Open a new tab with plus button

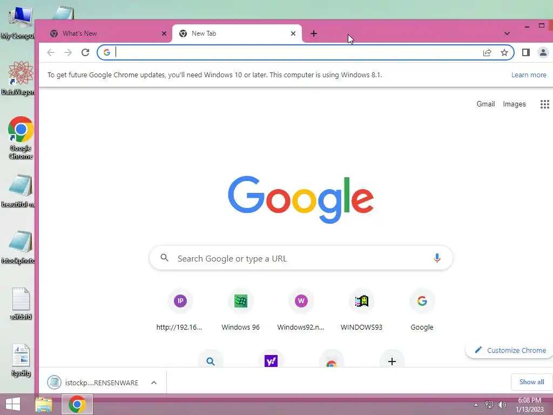pyautogui.click(x=314, y=34)
